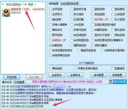The height and width of the screenshot is (109, 128).
Task: Tick the 钻皇抽奖 checkbox
Action: 113,68
